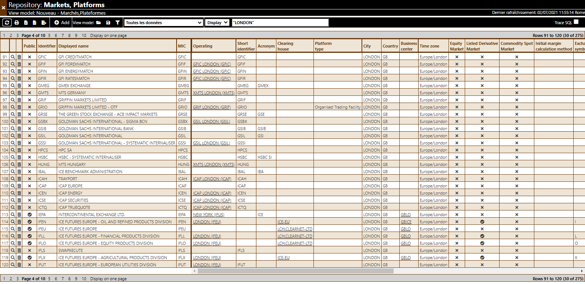Click the "LONDON" search field
Screen dimensions: 585x284
(x=280, y=23)
